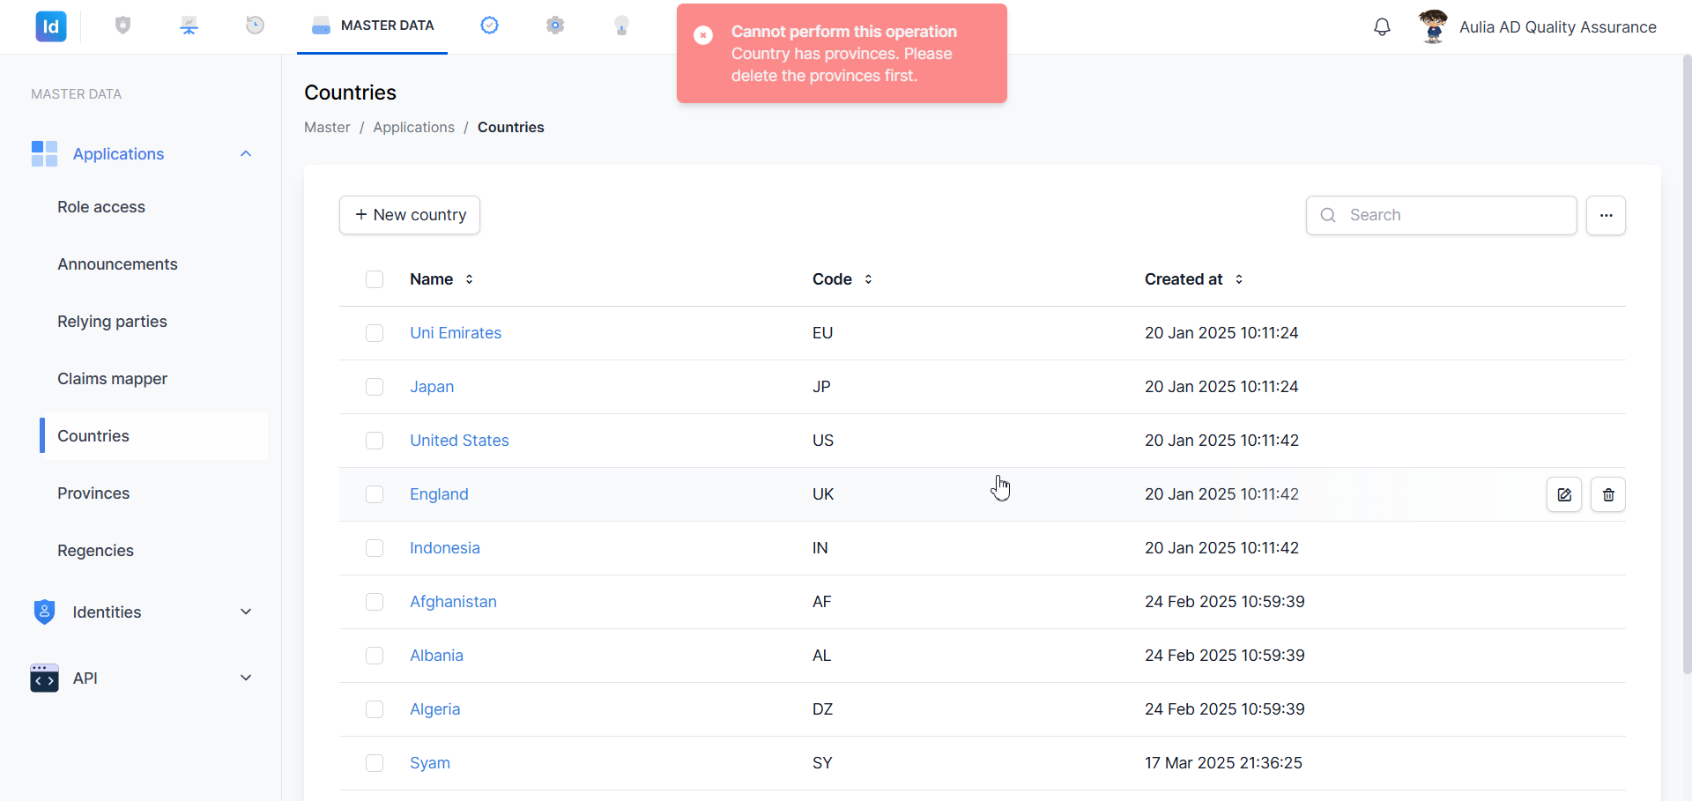Click the New country button
Viewport: 1692px width, 801px height.
click(410, 215)
